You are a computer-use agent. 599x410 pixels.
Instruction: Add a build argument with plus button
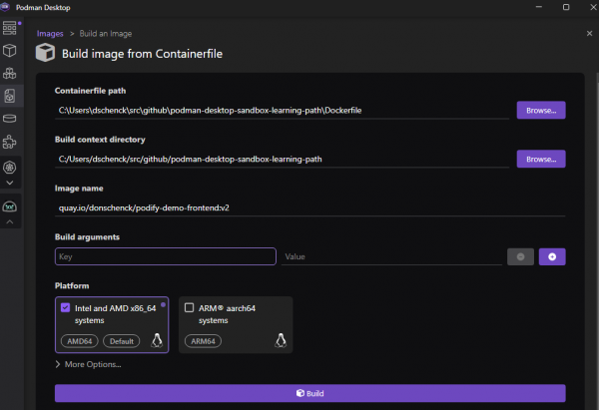click(552, 256)
